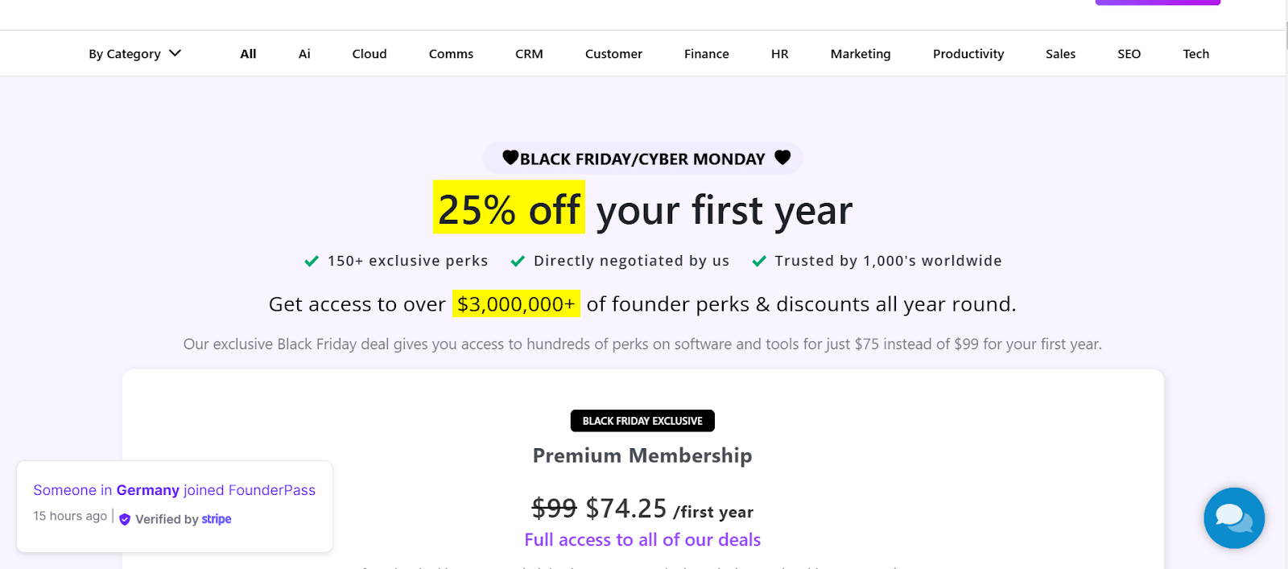Switch to the Marketing category tab

tap(860, 53)
